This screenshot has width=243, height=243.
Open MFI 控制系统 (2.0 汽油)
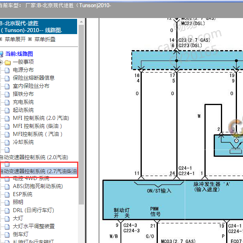41,118
